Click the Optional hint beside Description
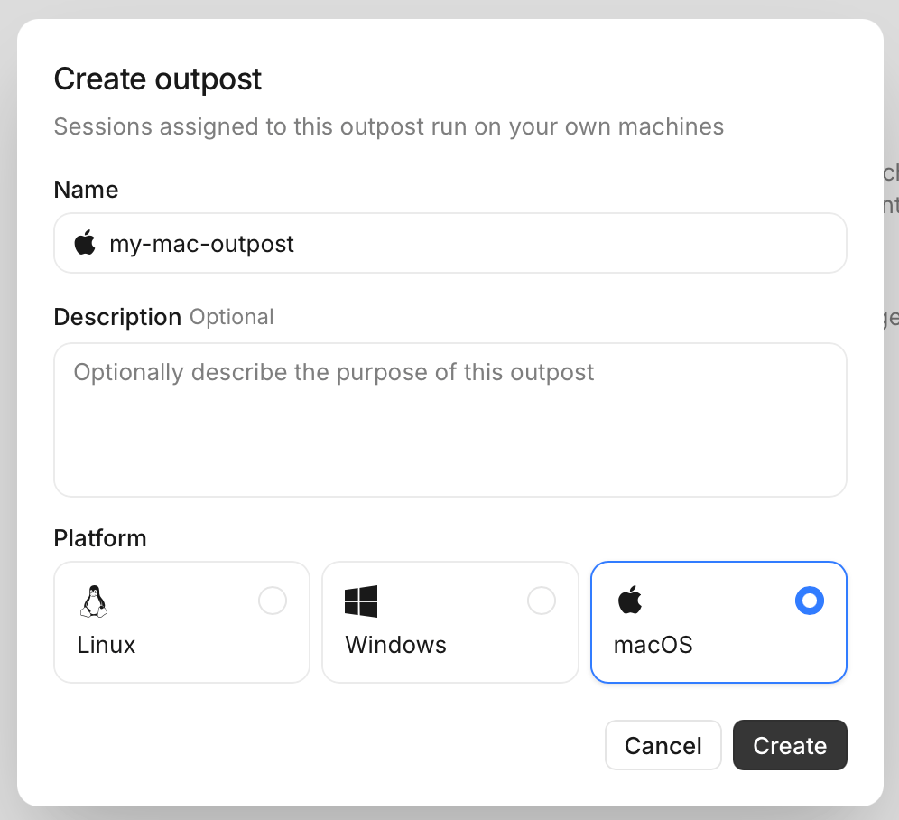 tap(232, 317)
